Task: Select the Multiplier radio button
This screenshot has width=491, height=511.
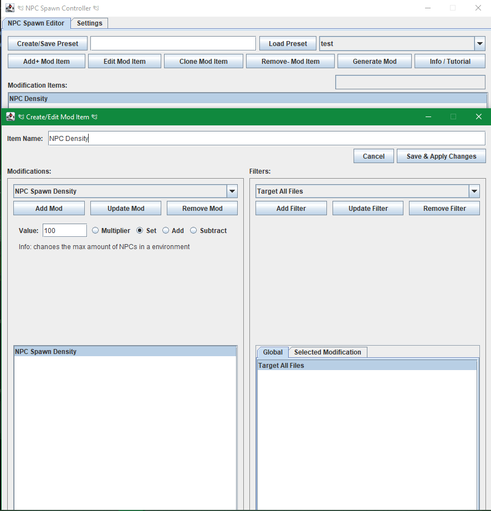Action: coord(95,230)
